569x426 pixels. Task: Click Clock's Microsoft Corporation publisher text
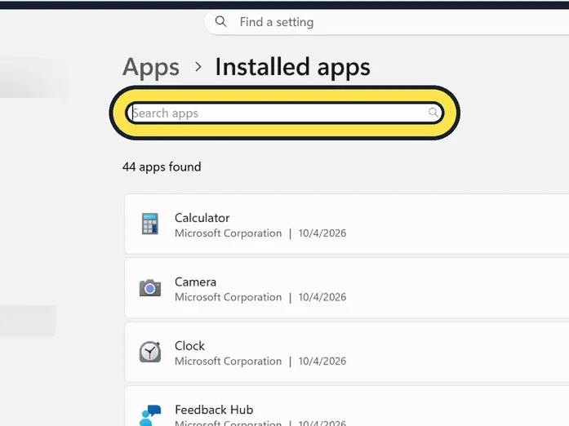coord(228,361)
